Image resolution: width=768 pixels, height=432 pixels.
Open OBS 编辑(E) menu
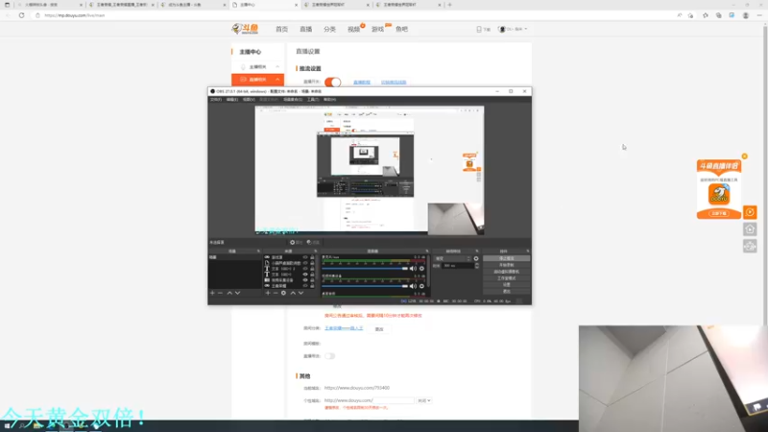232,100
